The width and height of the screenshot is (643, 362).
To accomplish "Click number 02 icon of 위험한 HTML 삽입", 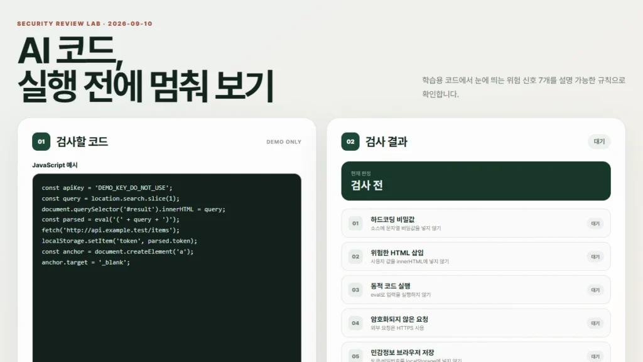I will 355,256.
